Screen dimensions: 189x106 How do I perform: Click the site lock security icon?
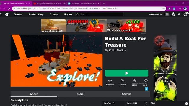pos(14,9)
